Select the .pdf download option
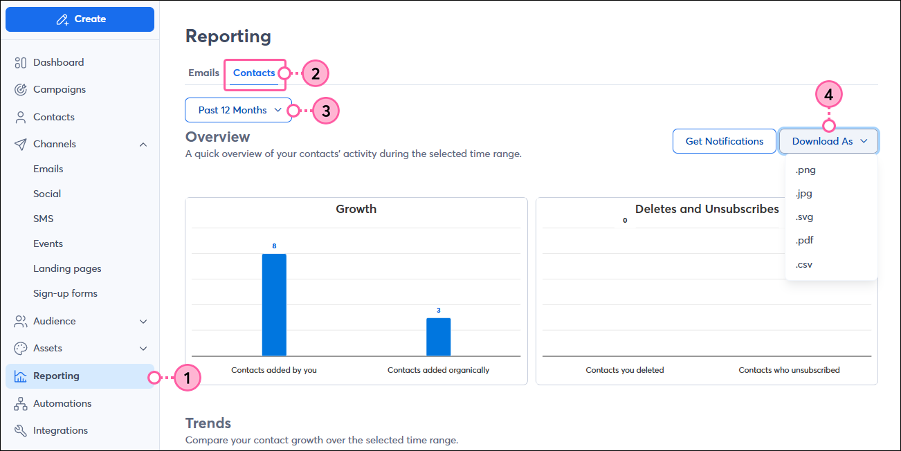Viewport: 901px width, 451px height. 805,240
